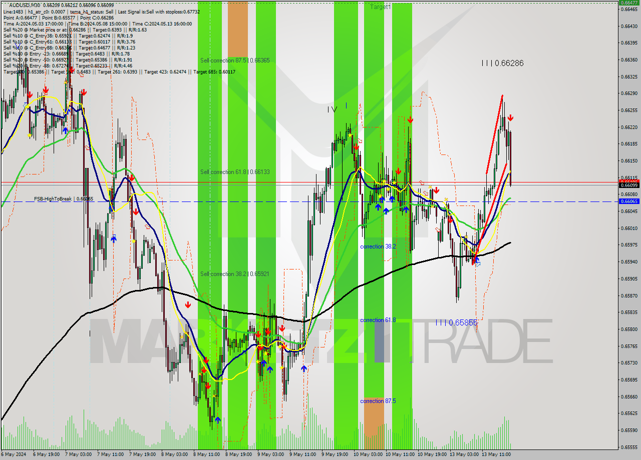
Task: Click the 0.65975 price axis label
Action: [629, 244]
